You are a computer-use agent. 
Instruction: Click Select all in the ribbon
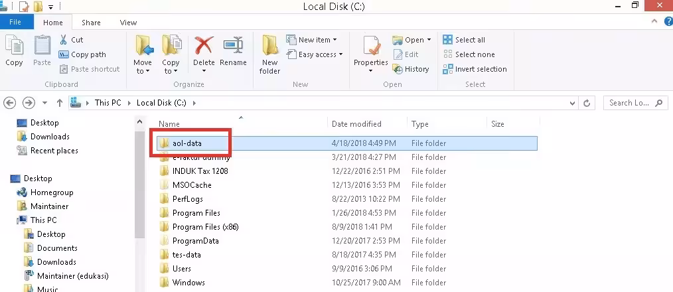pyautogui.click(x=464, y=40)
